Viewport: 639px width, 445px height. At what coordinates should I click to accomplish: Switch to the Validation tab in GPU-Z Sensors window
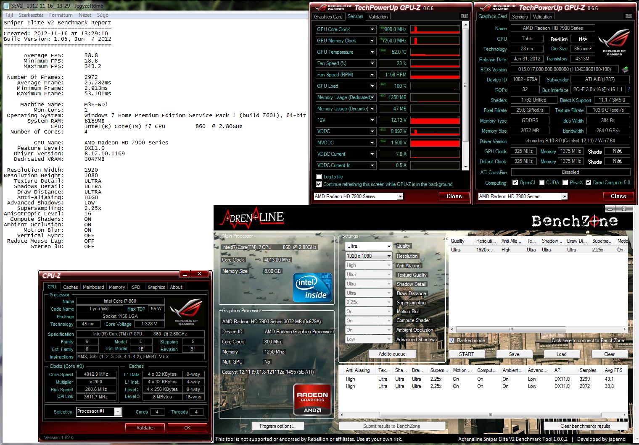[378, 17]
